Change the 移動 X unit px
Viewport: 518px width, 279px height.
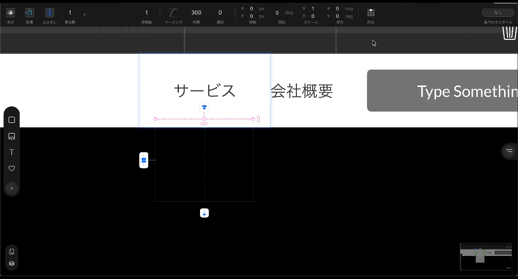tap(262, 9)
